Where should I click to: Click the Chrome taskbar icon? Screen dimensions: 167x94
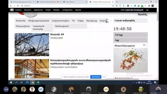coord(32,83)
